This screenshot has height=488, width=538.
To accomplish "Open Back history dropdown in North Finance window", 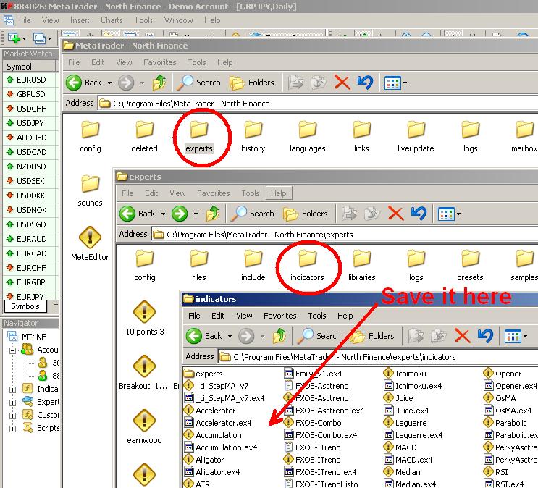I will (x=110, y=83).
